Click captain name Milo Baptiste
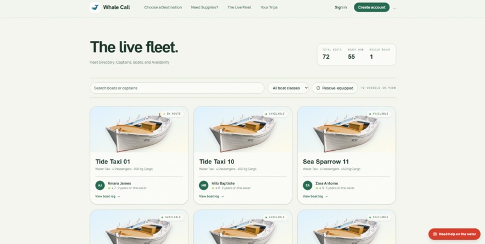 coord(223,183)
